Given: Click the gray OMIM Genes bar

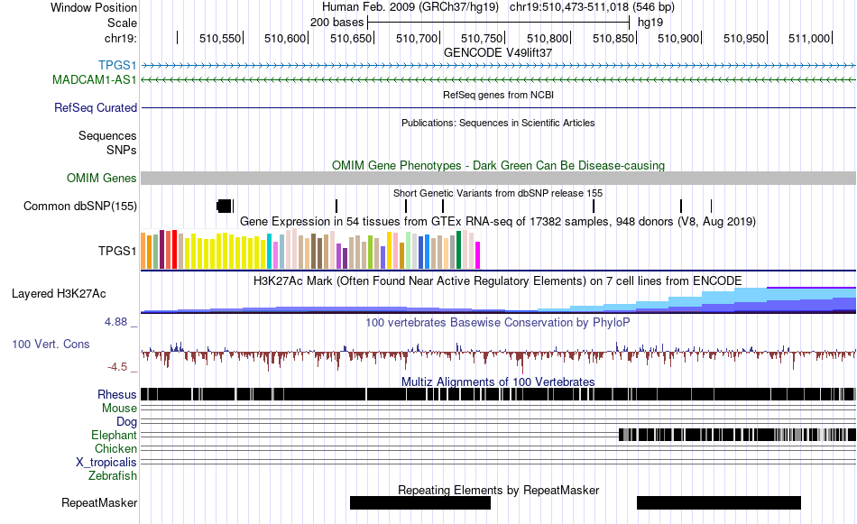Looking at the screenshot, I should (498, 179).
